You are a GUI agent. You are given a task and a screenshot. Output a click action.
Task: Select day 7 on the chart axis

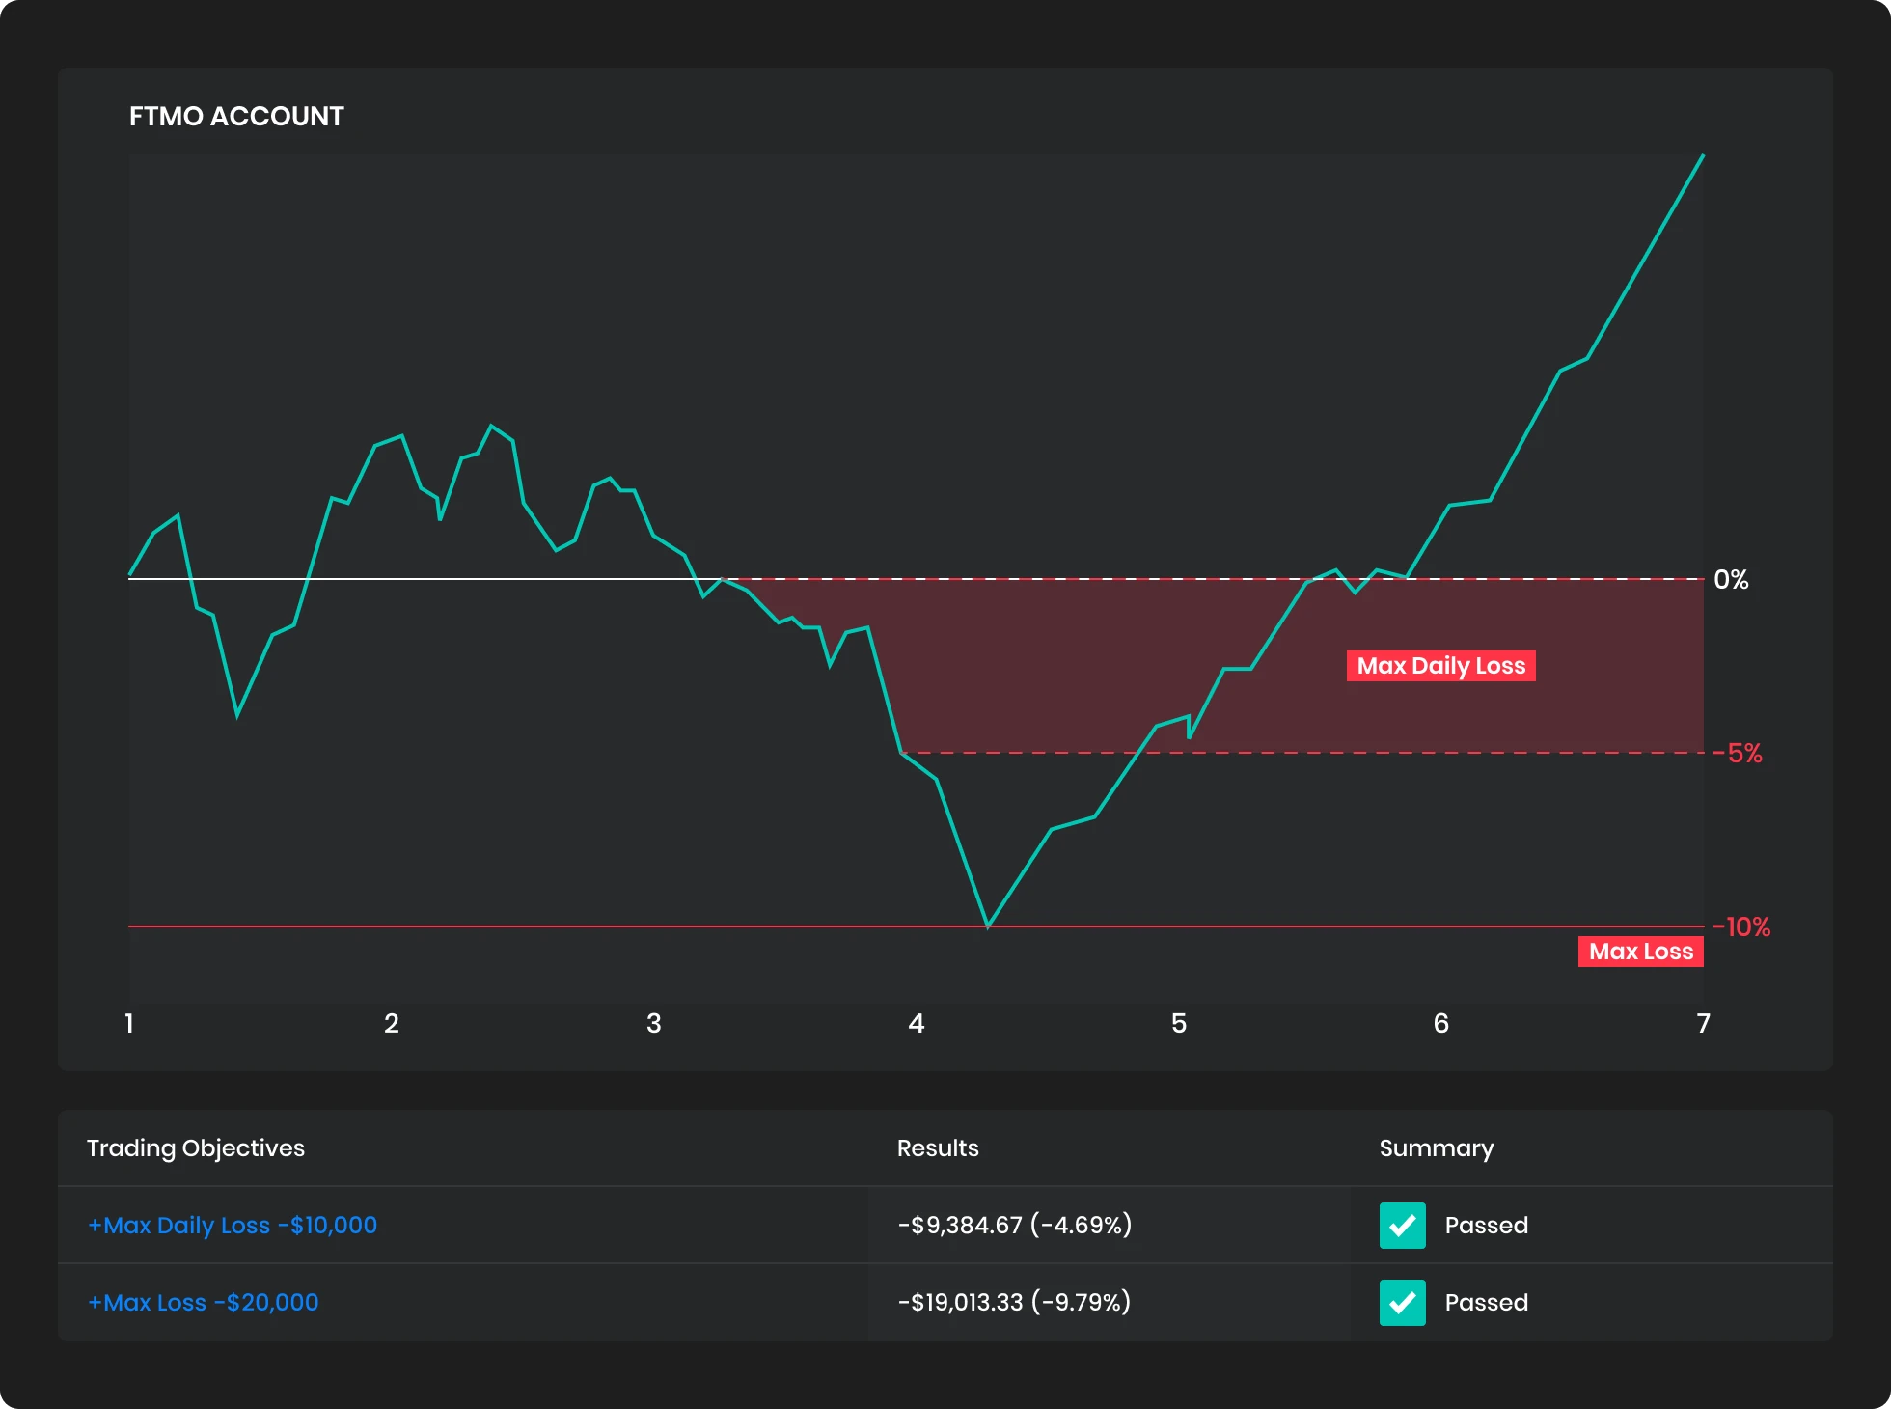click(x=1704, y=1023)
